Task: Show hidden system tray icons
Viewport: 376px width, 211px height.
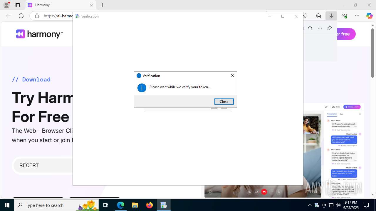Action: click(310, 205)
